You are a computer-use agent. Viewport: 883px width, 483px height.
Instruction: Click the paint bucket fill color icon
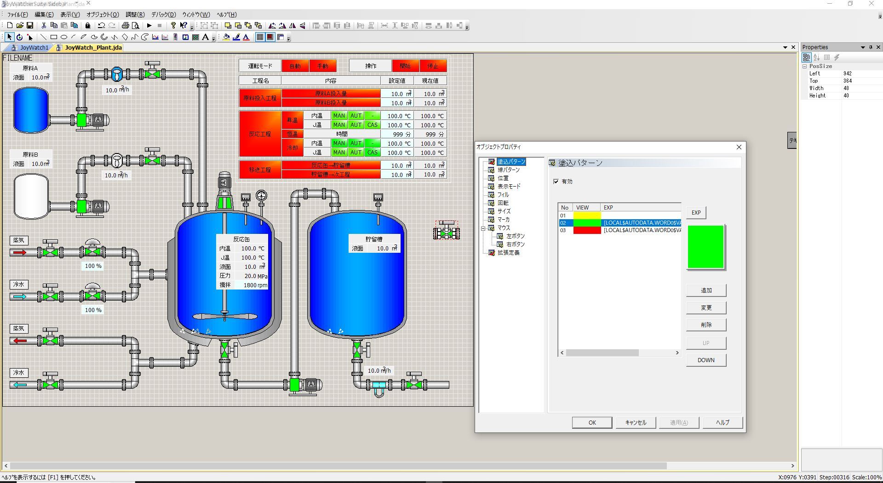point(226,37)
